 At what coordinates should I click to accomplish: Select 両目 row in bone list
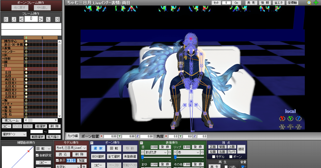[12, 69]
